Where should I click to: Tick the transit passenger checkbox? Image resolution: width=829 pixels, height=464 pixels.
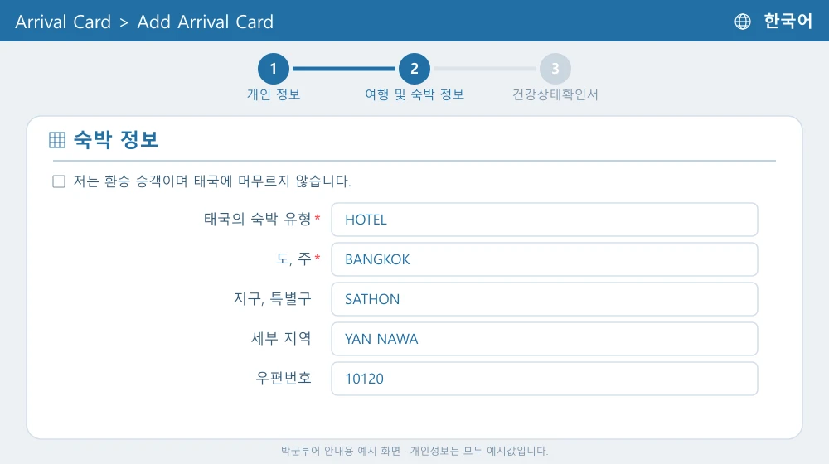point(59,181)
